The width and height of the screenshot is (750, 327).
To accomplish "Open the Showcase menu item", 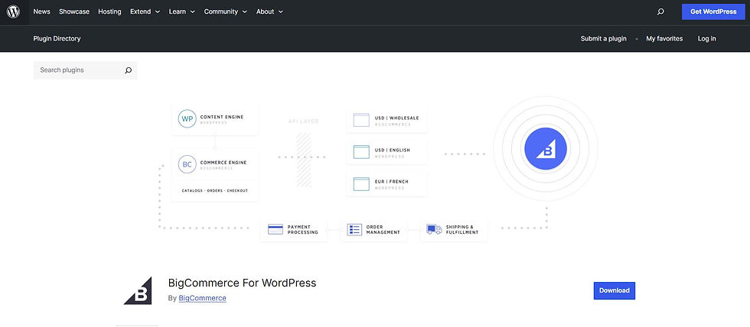I will 74,12.
